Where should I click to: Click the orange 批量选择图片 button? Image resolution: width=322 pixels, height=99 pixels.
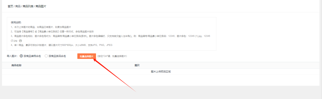(87, 56)
